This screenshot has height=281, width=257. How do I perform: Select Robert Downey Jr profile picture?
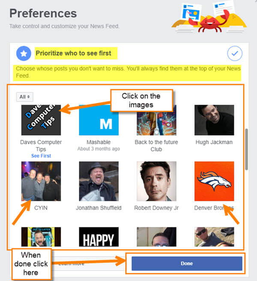click(157, 181)
